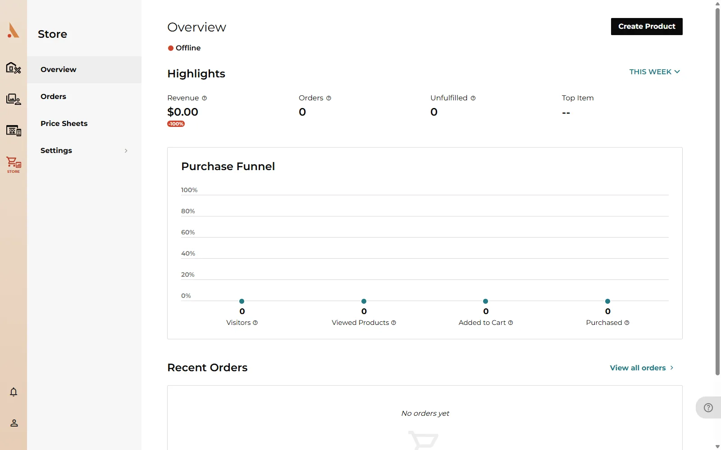This screenshot has height=450, width=721.
Task: Click the -100% revenue change badge
Action: [176, 124]
